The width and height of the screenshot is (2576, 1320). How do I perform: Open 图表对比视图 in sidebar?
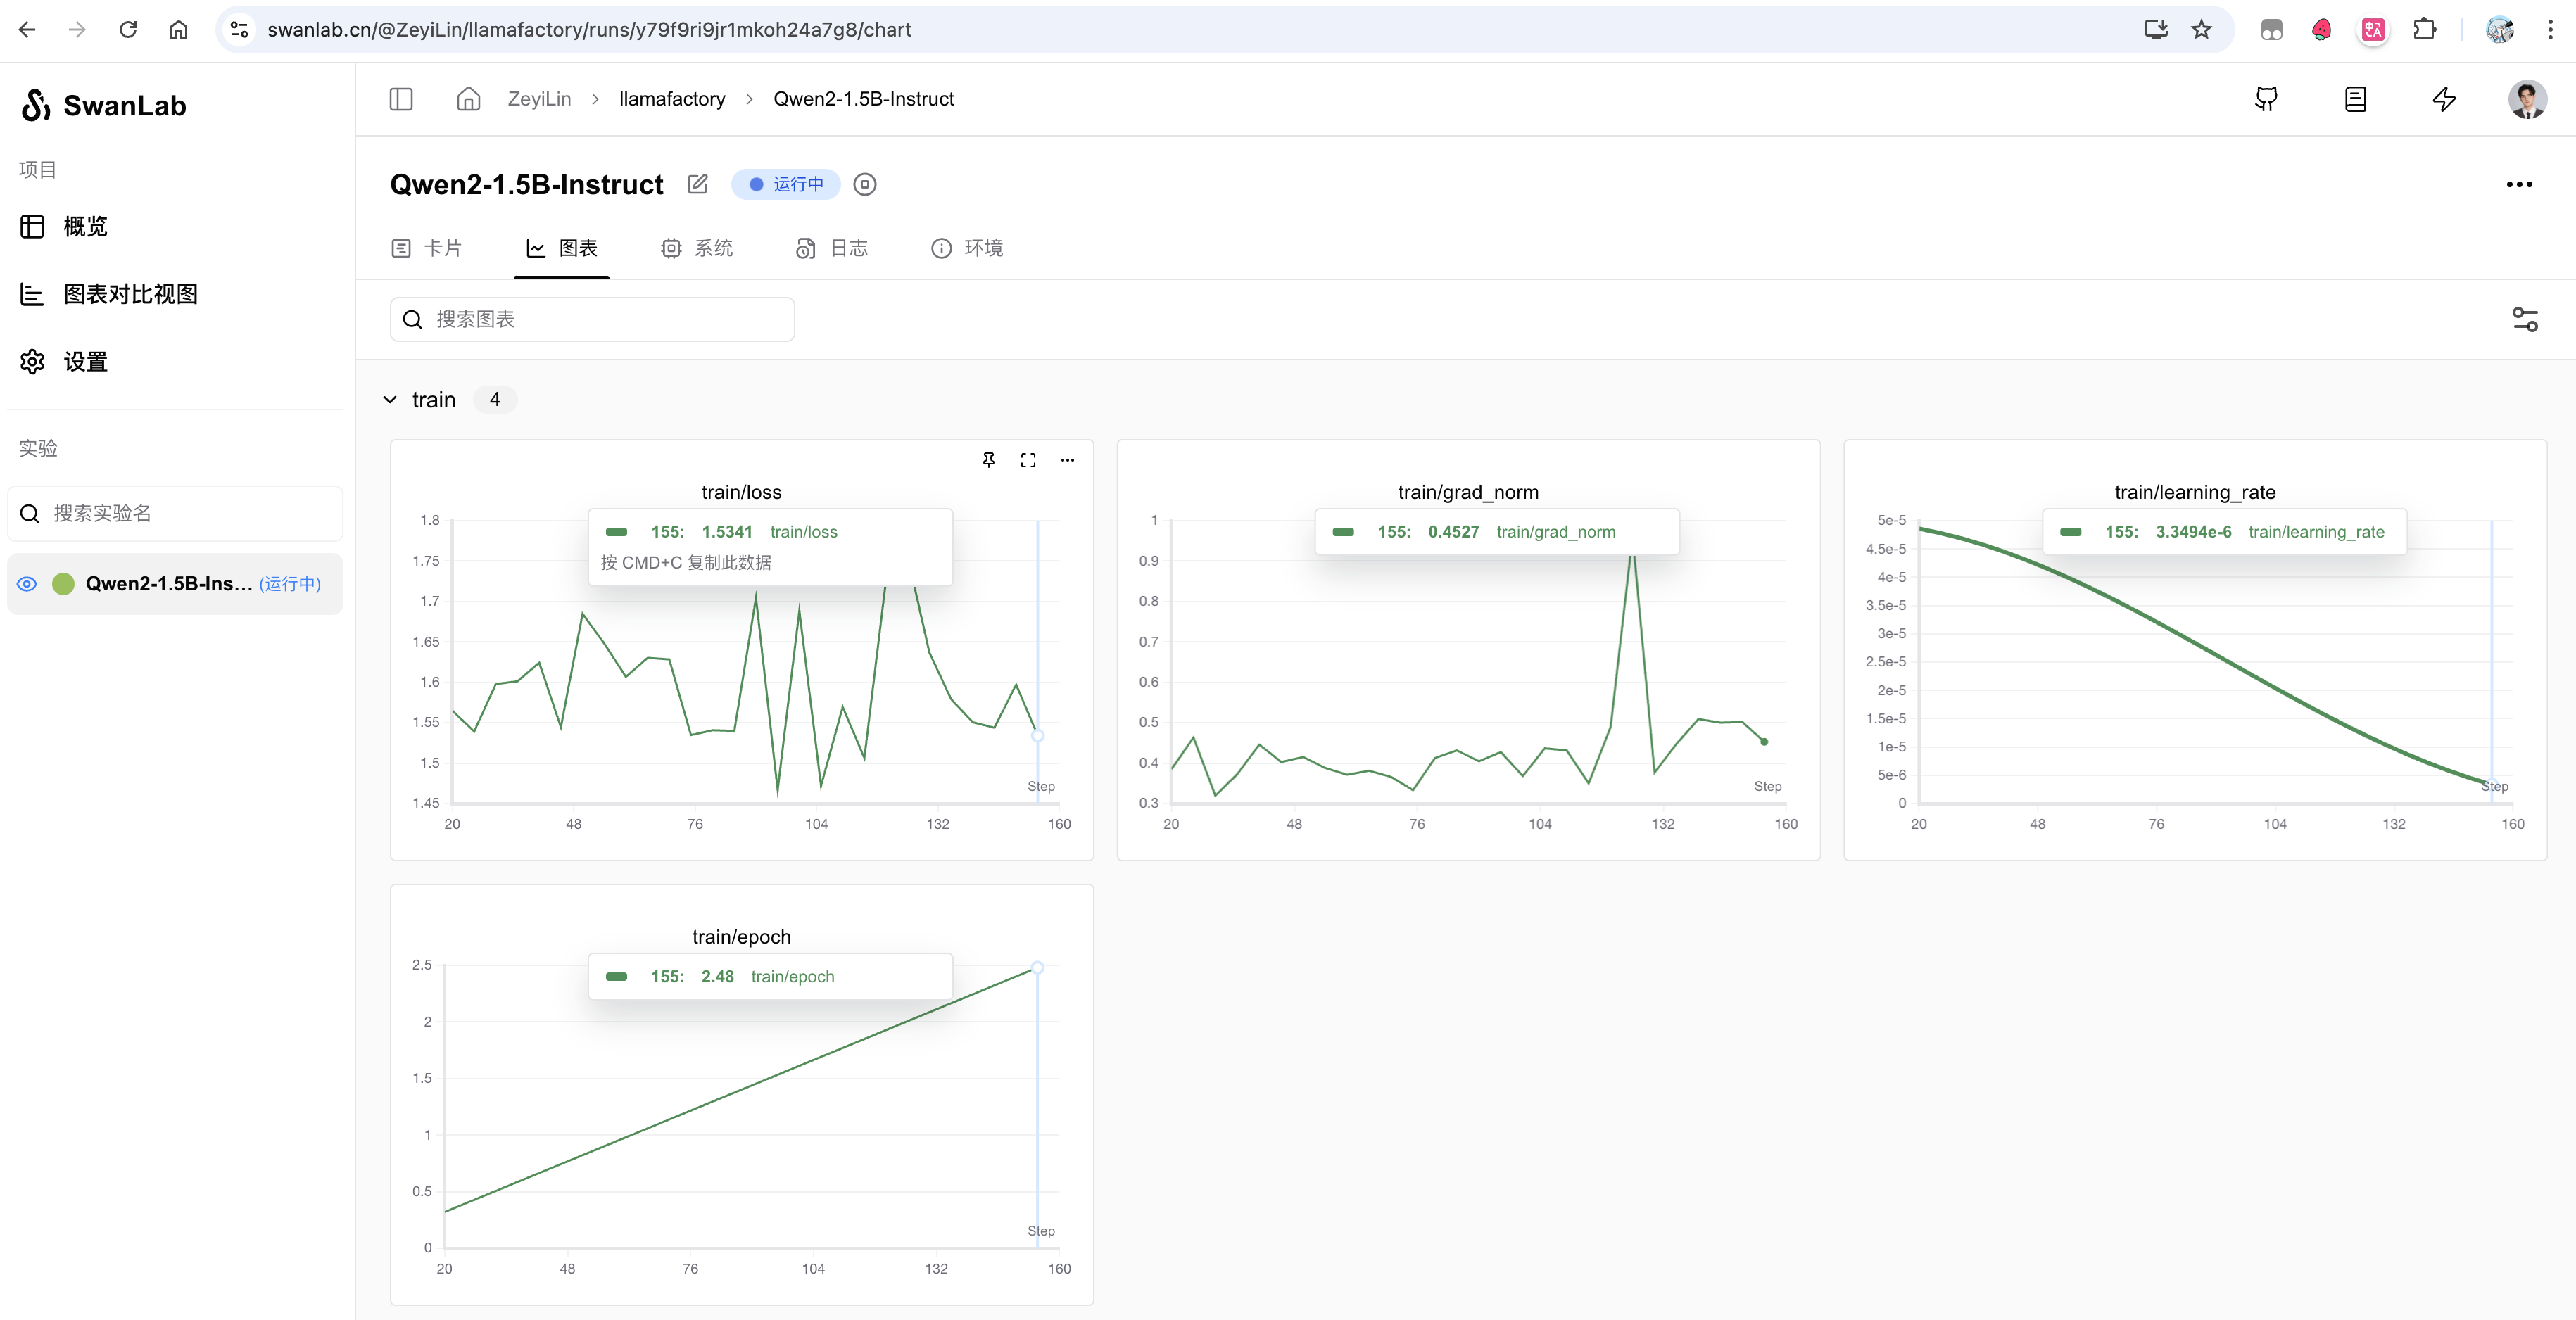click(x=130, y=294)
